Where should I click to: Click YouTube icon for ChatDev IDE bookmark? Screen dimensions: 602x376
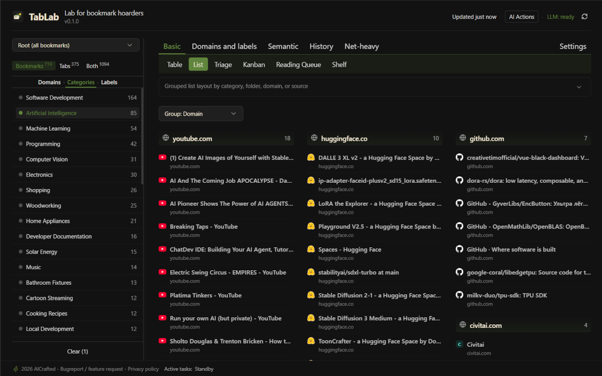162,249
